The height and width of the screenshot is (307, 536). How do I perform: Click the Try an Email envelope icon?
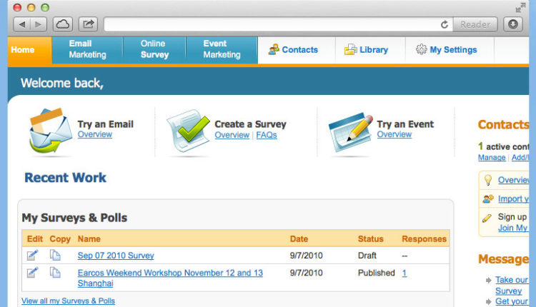click(49, 131)
